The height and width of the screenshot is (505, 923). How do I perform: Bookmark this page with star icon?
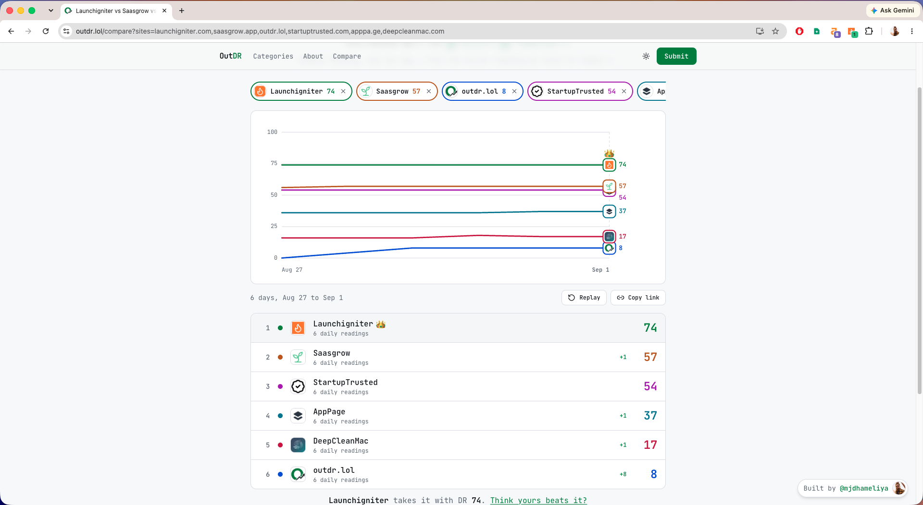tap(775, 31)
